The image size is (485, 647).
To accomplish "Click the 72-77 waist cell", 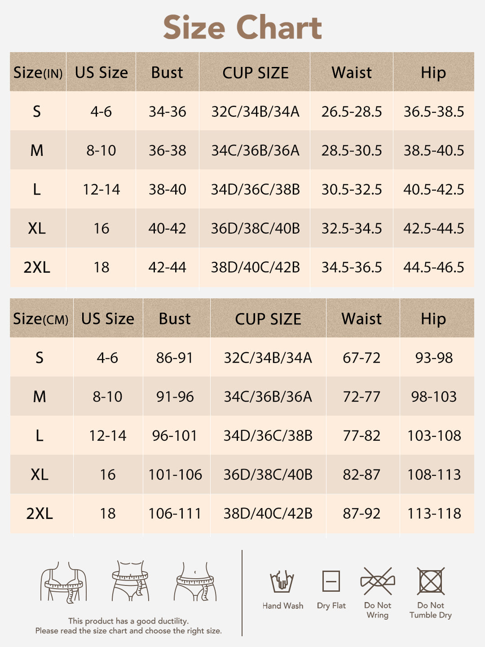I will (x=362, y=397).
